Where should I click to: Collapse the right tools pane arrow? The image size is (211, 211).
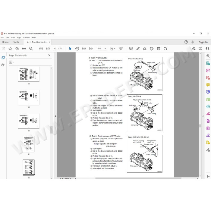[x=203, y=116]
